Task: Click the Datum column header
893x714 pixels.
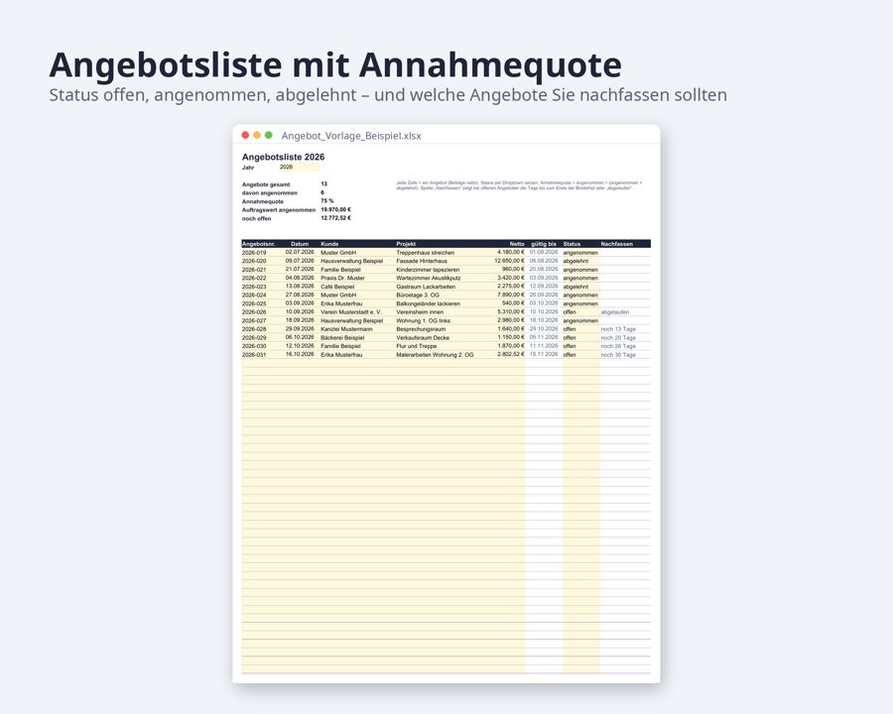Action: coord(300,244)
